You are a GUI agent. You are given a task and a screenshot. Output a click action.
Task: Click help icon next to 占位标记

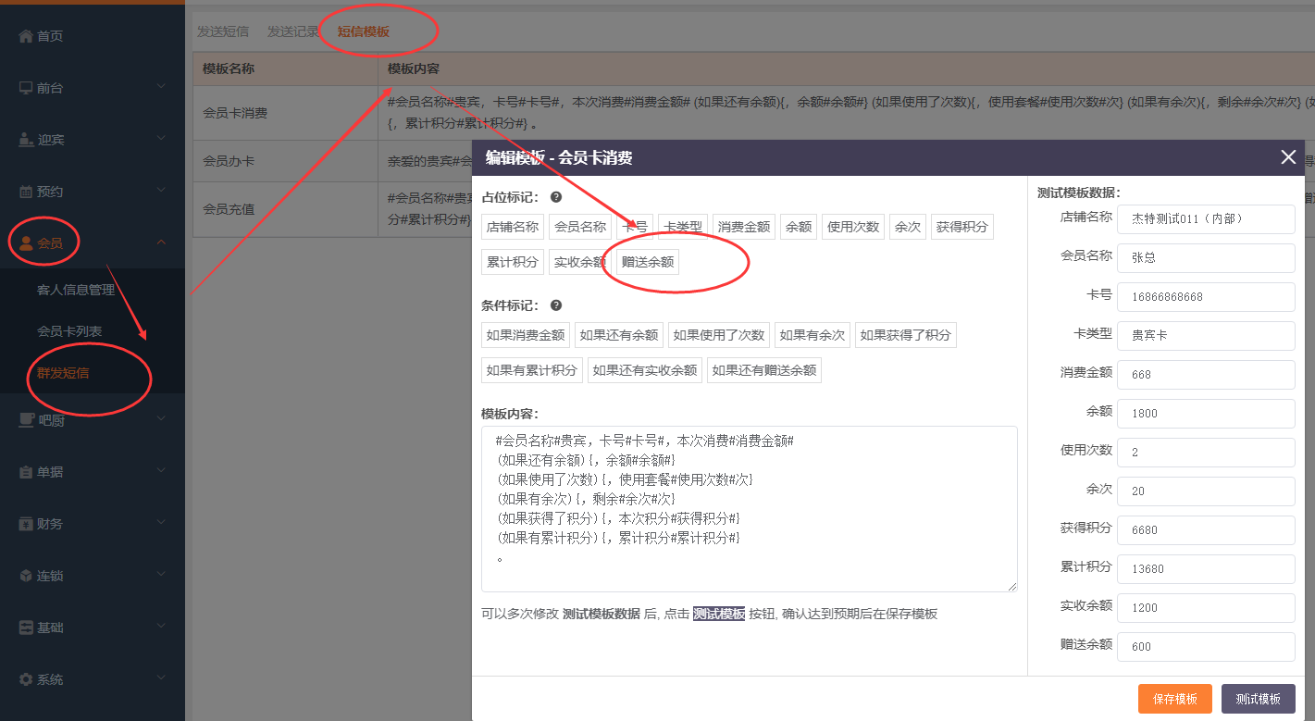[x=556, y=197]
